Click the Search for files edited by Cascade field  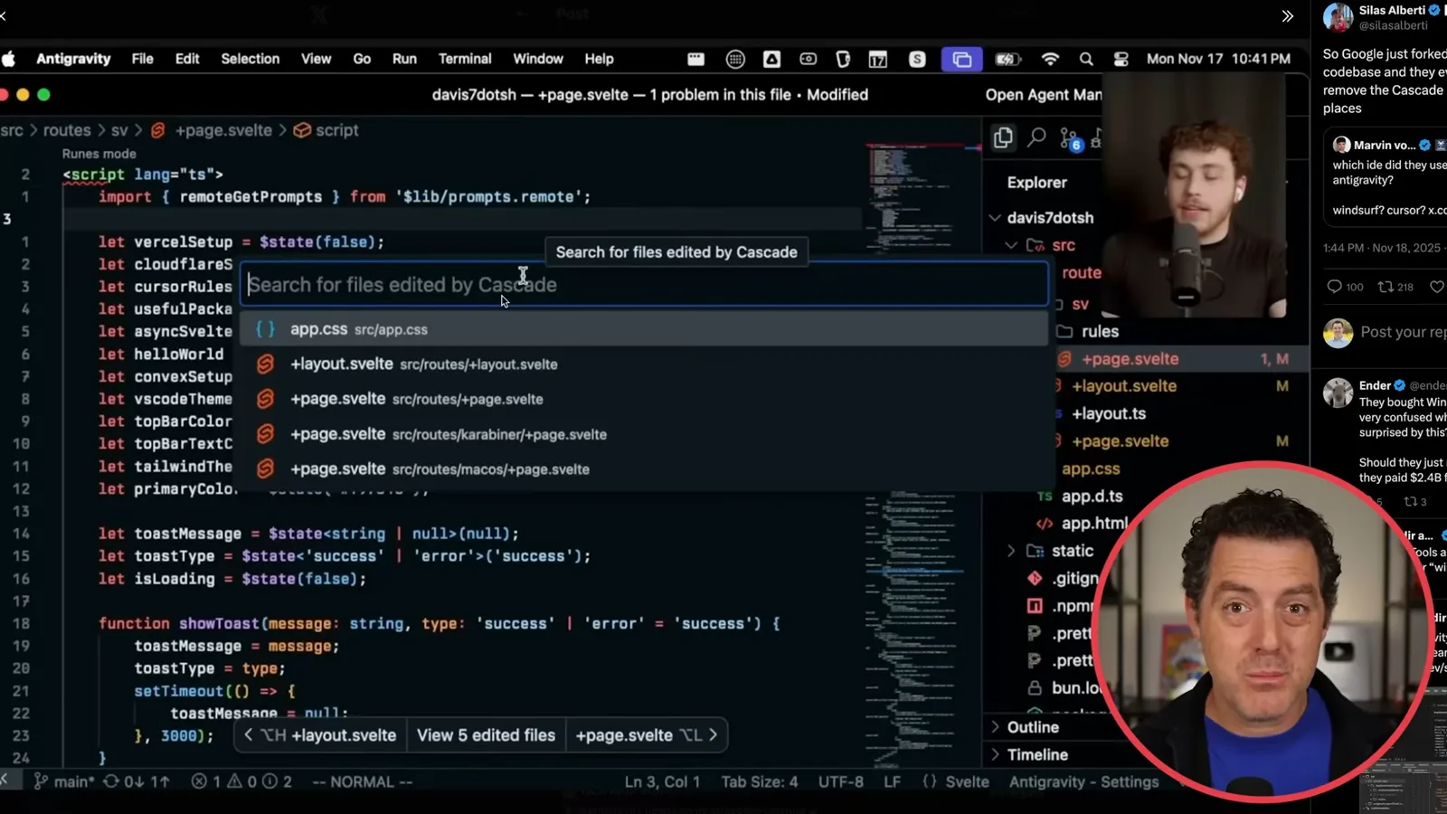point(645,285)
